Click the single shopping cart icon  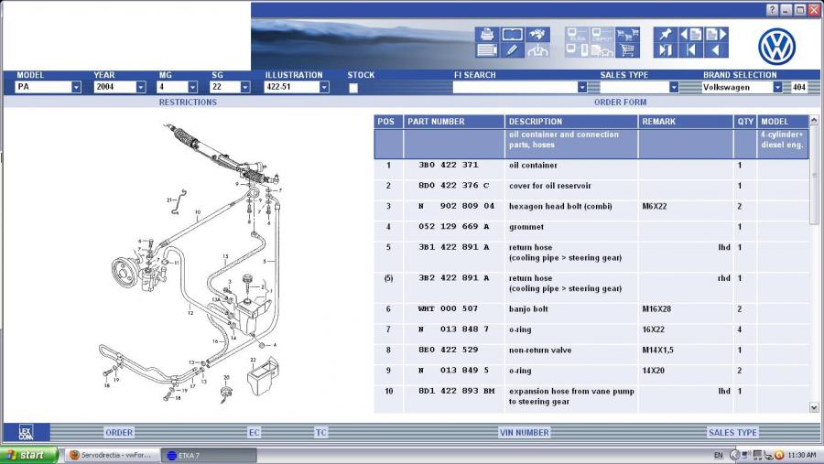tap(627, 50)
